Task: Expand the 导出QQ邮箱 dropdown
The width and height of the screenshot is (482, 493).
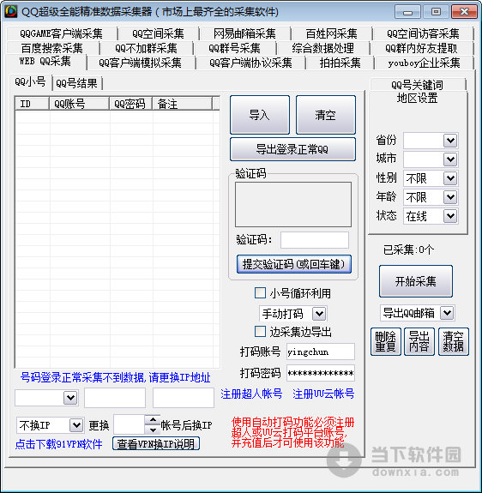Action: [447, 313]
